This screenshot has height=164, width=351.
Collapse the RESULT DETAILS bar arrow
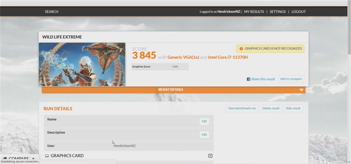pyautogui.click(x=301, y=90)
